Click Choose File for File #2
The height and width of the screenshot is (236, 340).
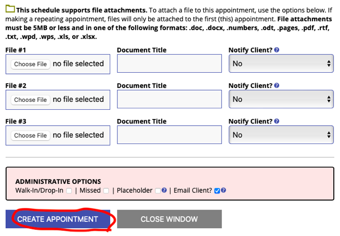[30, 100]
